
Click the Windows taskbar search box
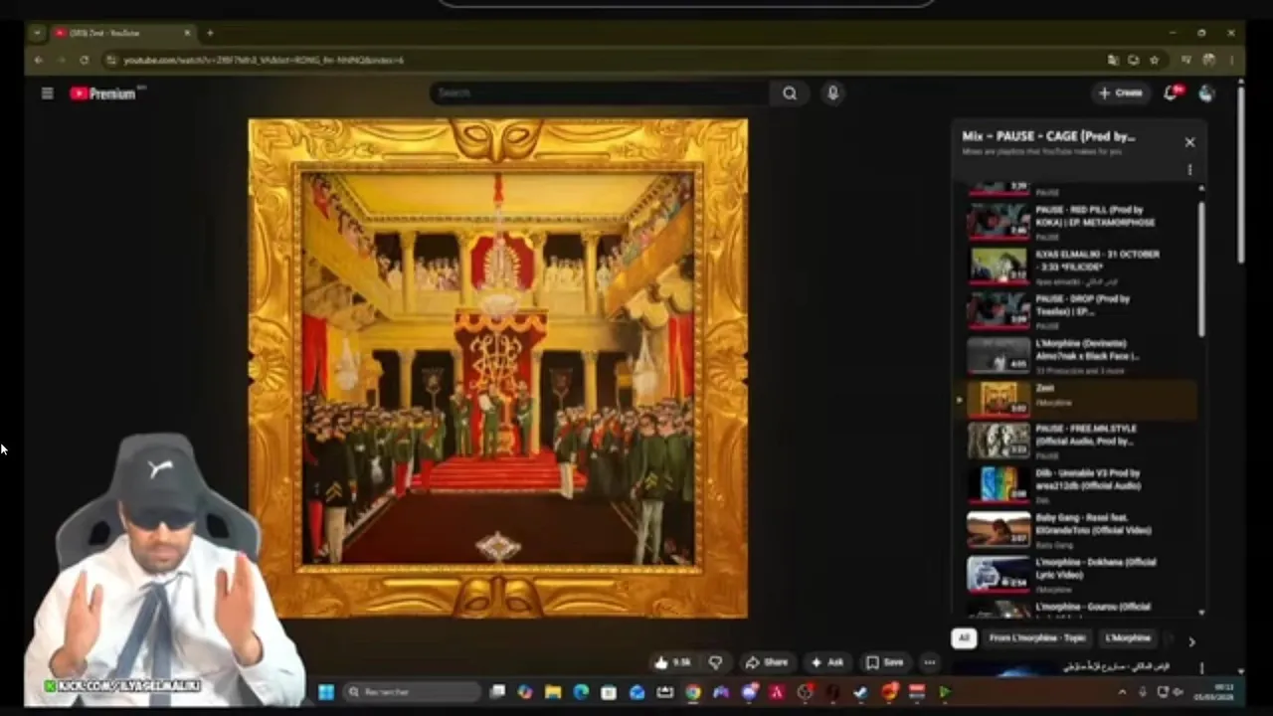tap(414, 692)
